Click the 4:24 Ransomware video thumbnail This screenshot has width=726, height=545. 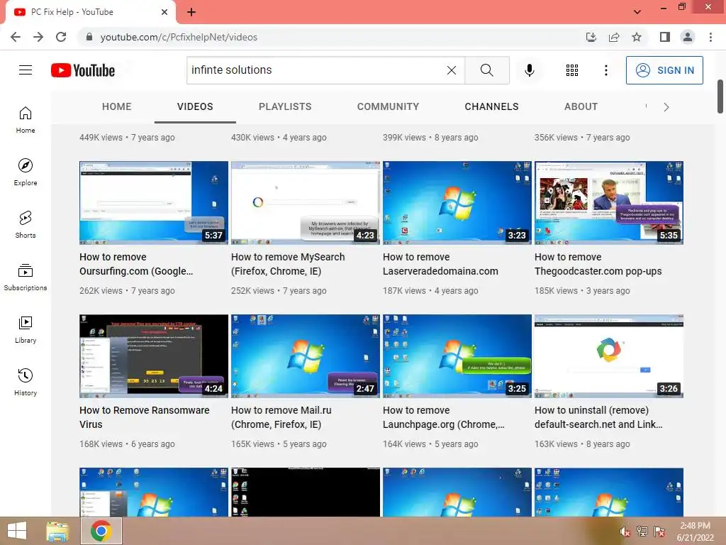(154, 356)
